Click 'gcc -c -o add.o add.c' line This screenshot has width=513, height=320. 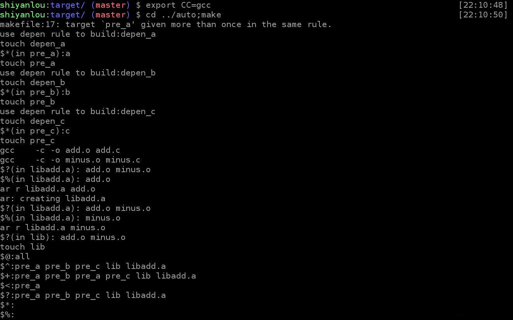(x=60, y=150)
